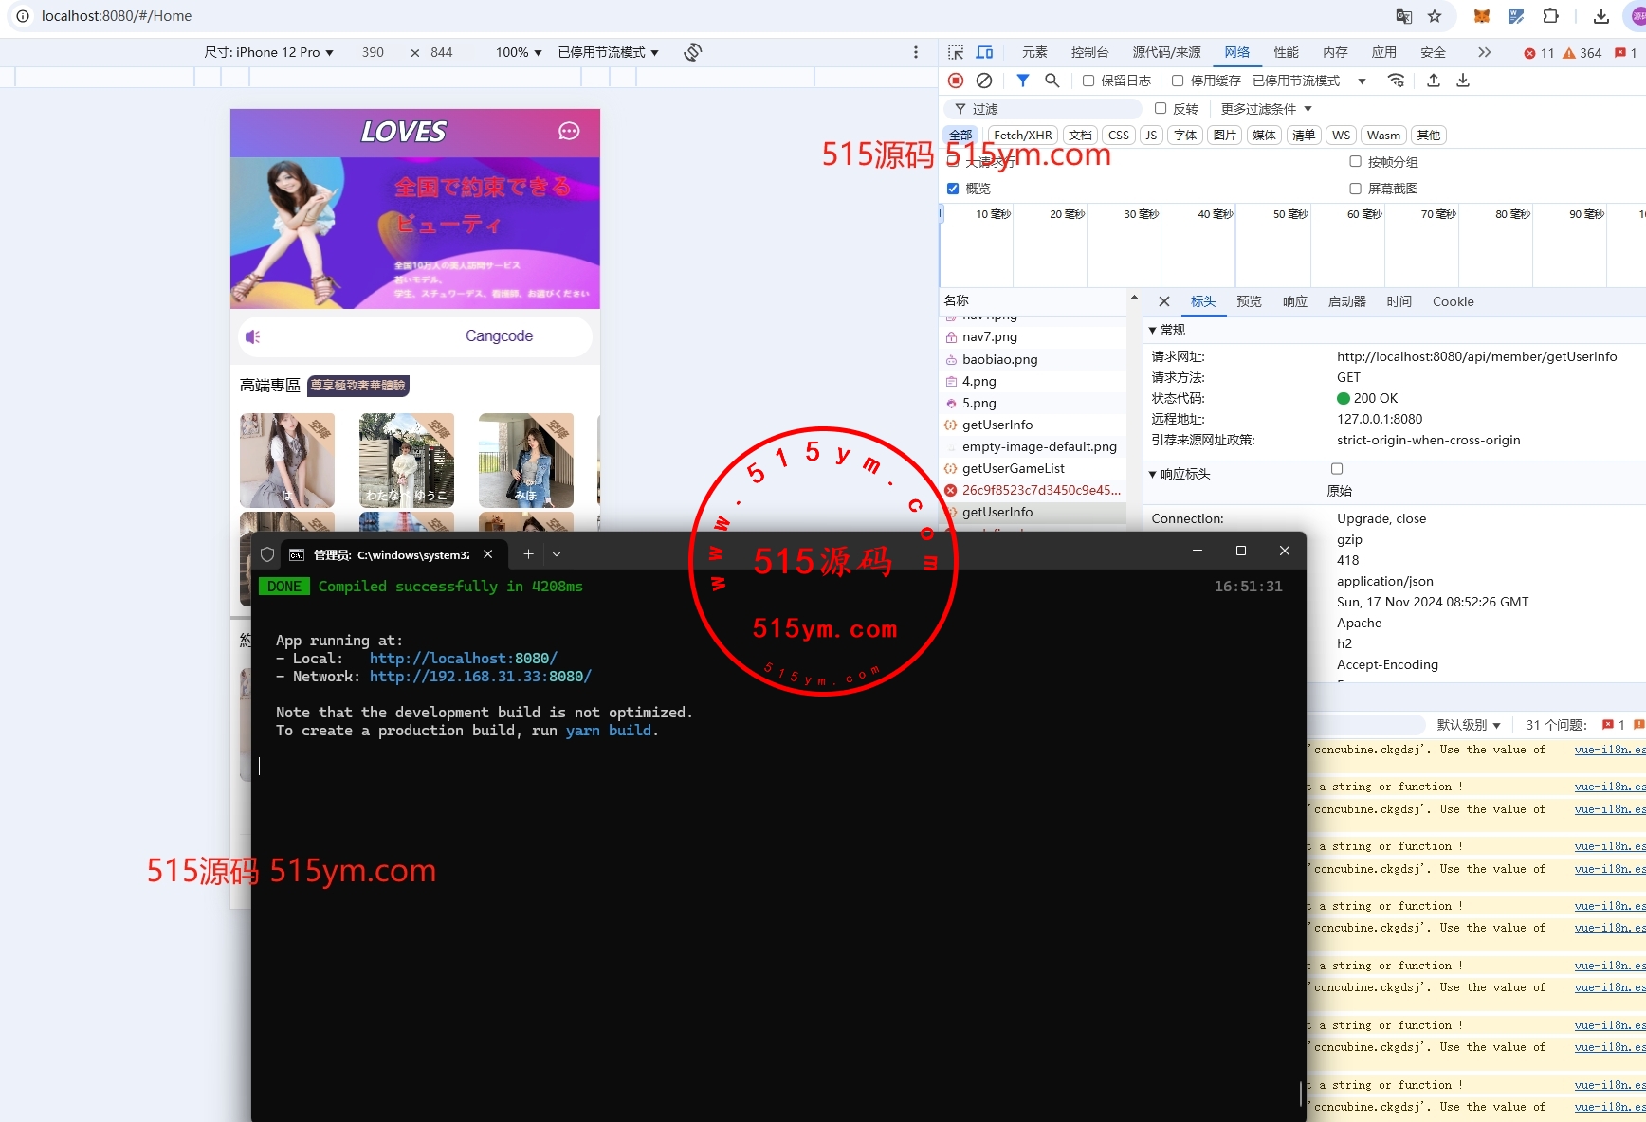Viewport: 1646px width, 1122px height.
Task: Collapse the General headers section
Action: tap(1153, 330)
